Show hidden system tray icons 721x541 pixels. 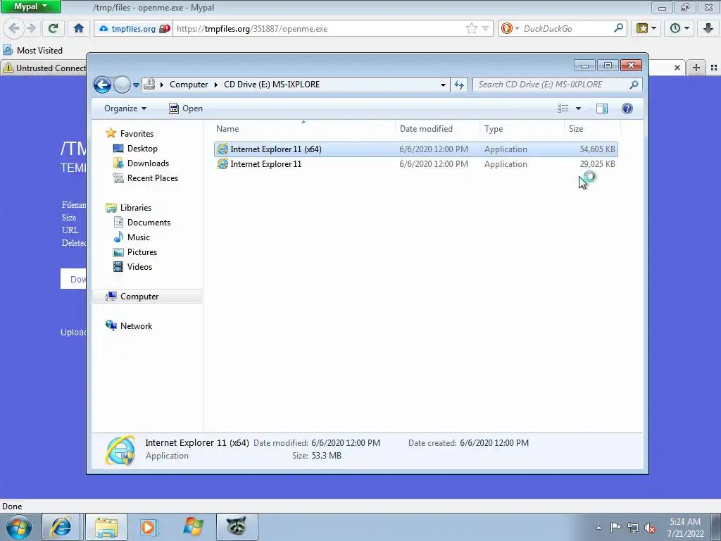point(598,528)
